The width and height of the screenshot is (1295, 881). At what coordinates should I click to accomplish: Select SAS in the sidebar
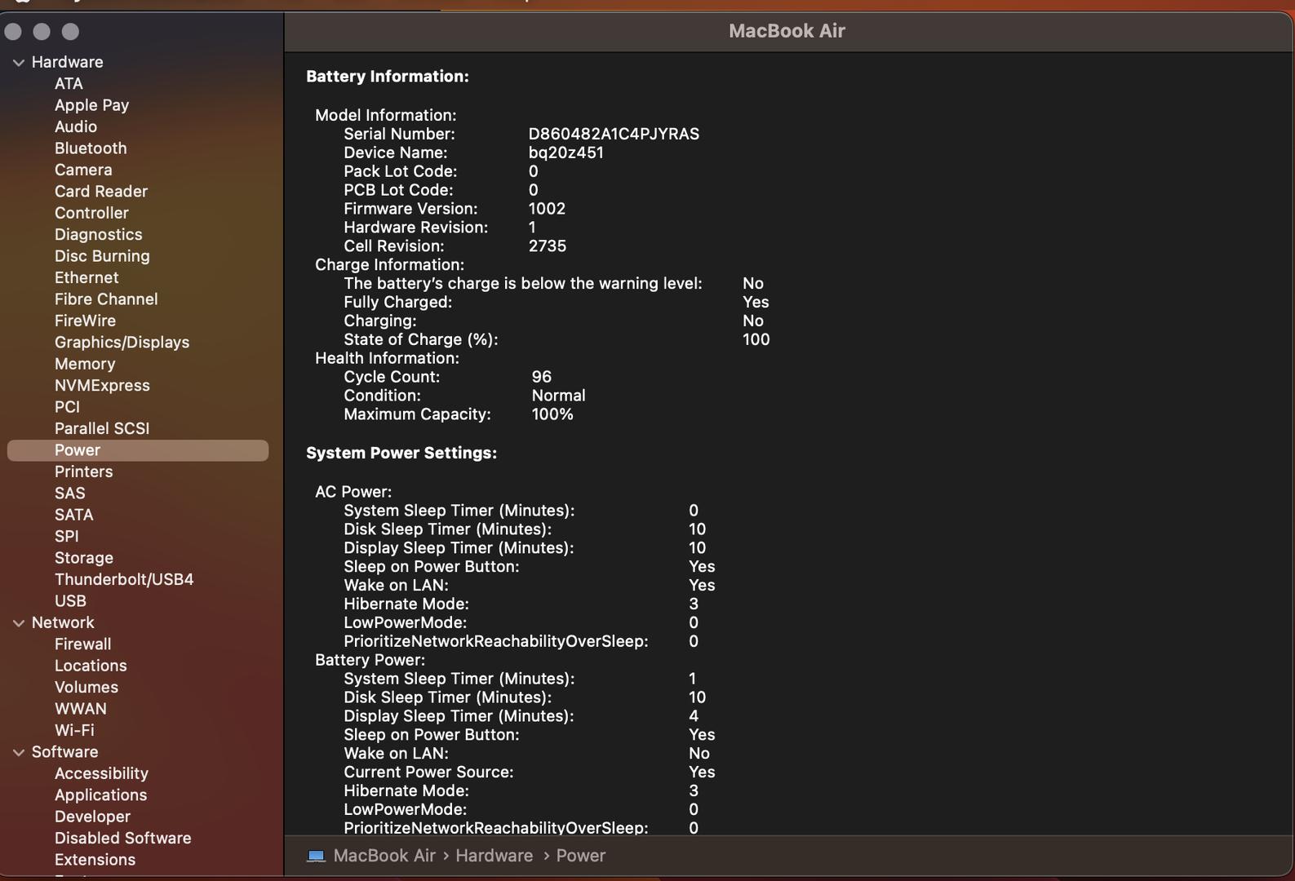[x=69, y=494]
